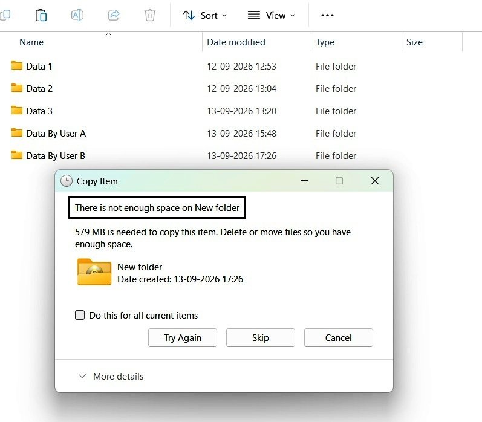Click the Rename icon in toolbar

[x=77, y=15]
